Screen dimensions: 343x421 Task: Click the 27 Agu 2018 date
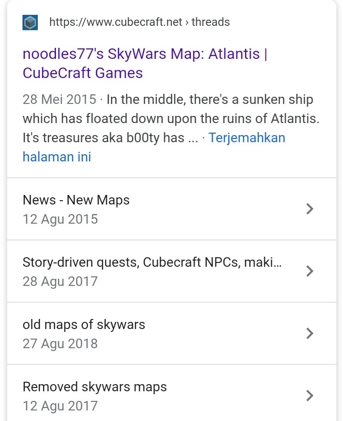60,344
